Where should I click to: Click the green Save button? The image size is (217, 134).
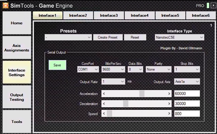57,65
